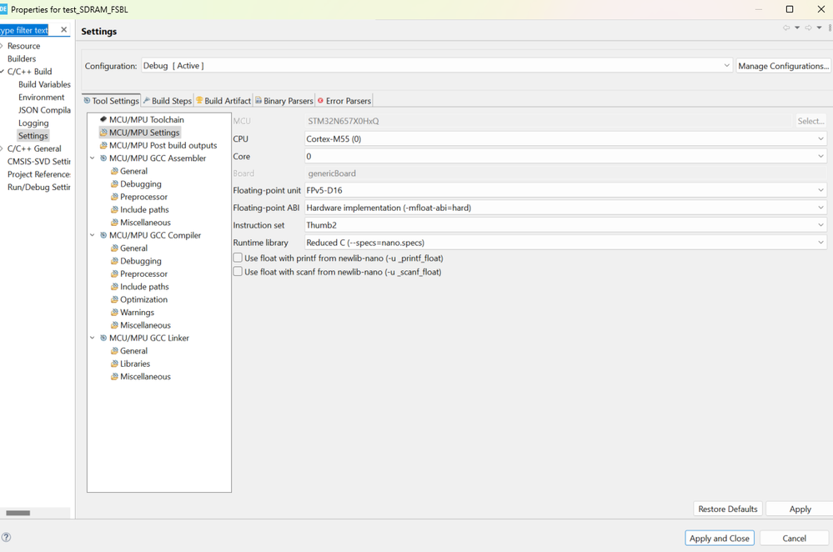Click icon beside Assembler Include paths

click(x=114, y=209)
